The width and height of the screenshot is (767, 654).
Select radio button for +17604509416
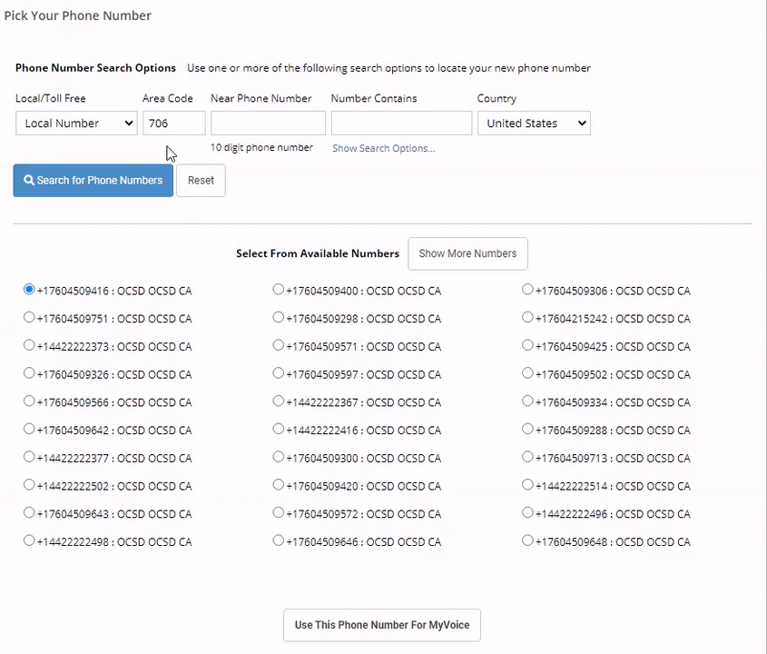[29, 290]
